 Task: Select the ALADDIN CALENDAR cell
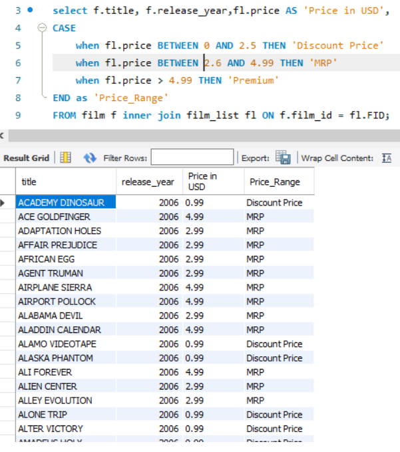pyautogui.click(x=66, y=330)
